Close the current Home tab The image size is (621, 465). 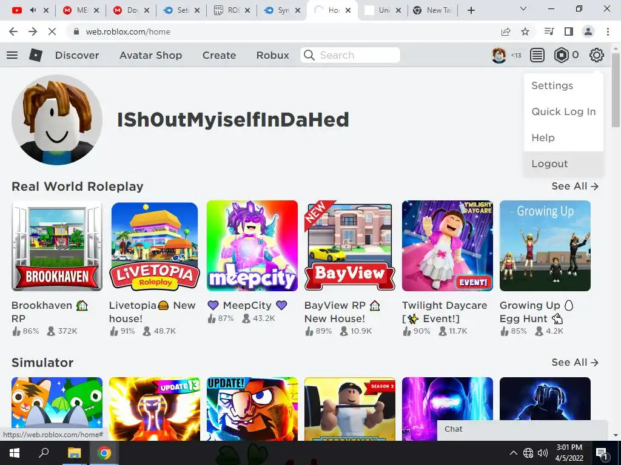pos(348,10)
